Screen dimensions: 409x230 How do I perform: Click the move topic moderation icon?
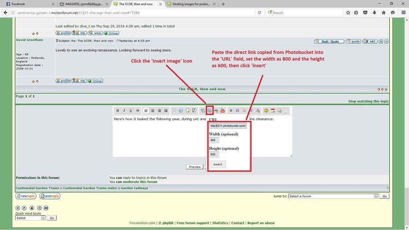point(24,208)
